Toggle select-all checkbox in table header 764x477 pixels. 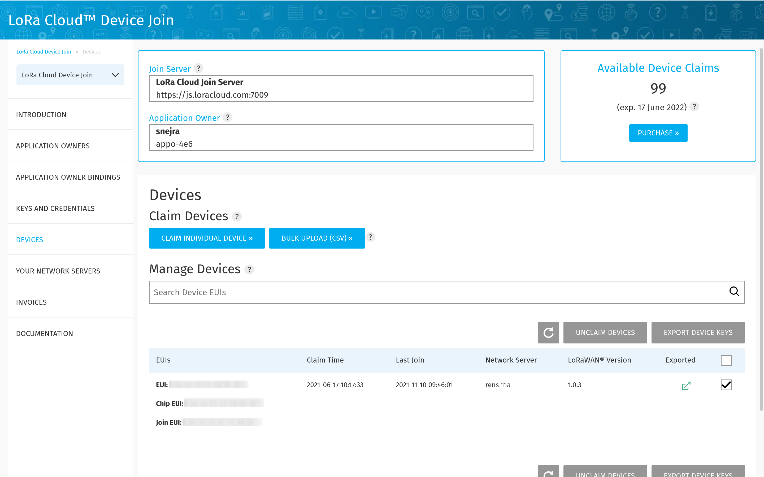point(726,360)
